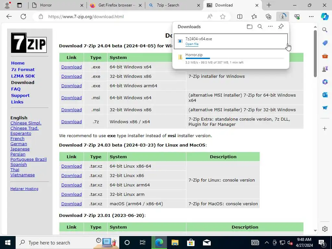
Task: Go back with the browser arrow
Action: [x=9, y=17]
